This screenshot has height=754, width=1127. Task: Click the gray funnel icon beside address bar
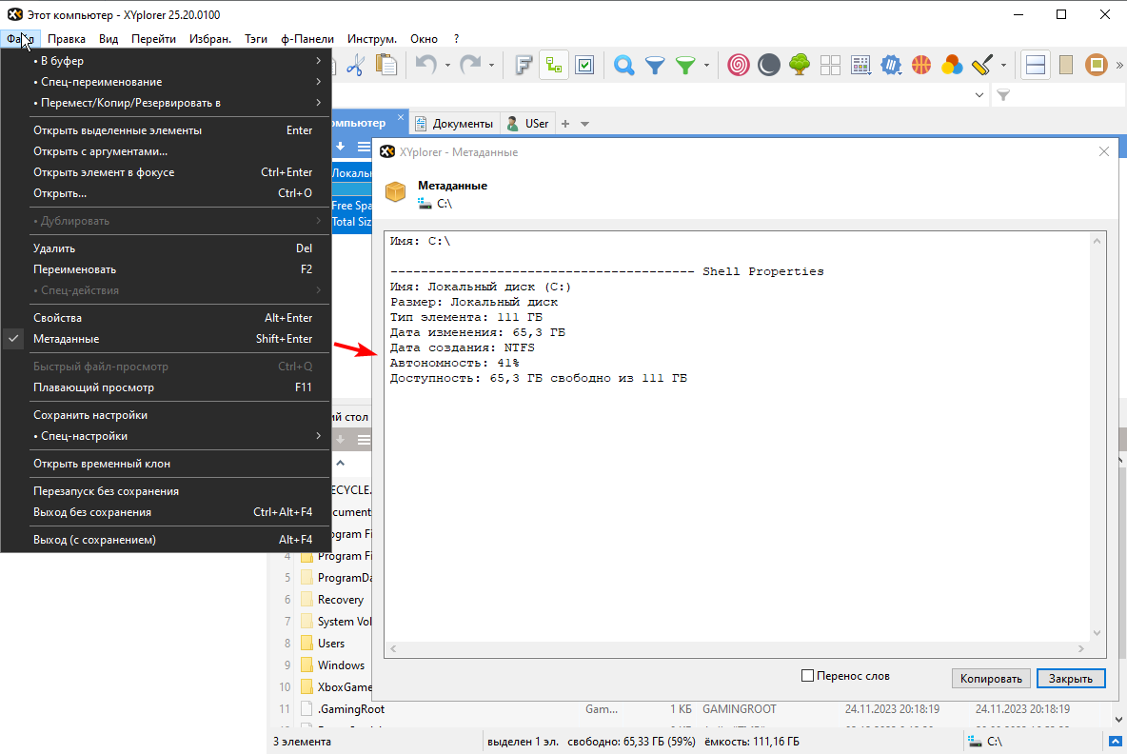1003,95
